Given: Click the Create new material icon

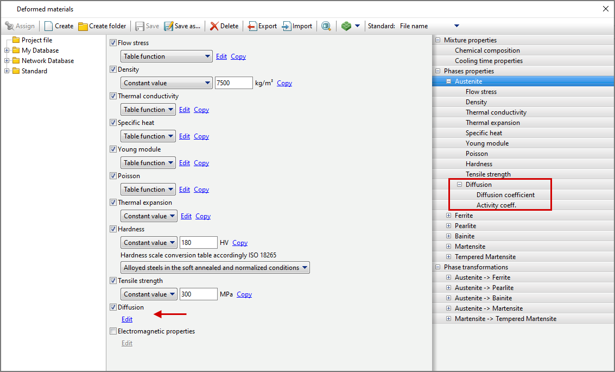Looking at the screenshot, I should 48,26.
